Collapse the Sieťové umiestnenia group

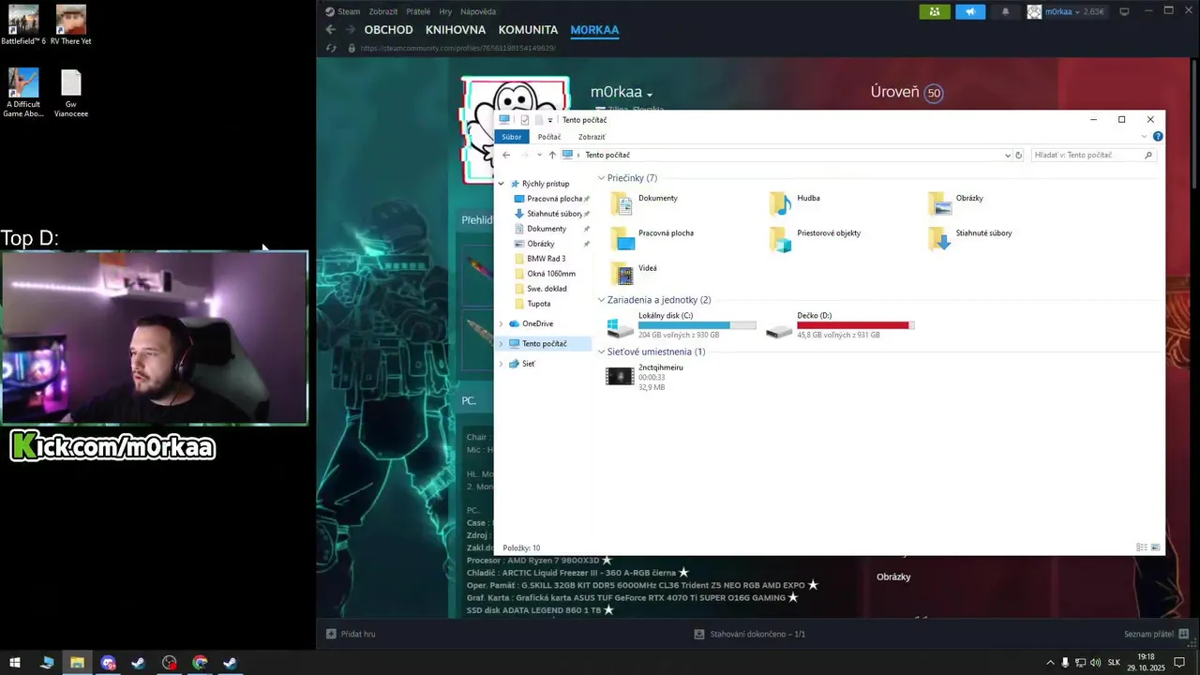pos(602,352)
